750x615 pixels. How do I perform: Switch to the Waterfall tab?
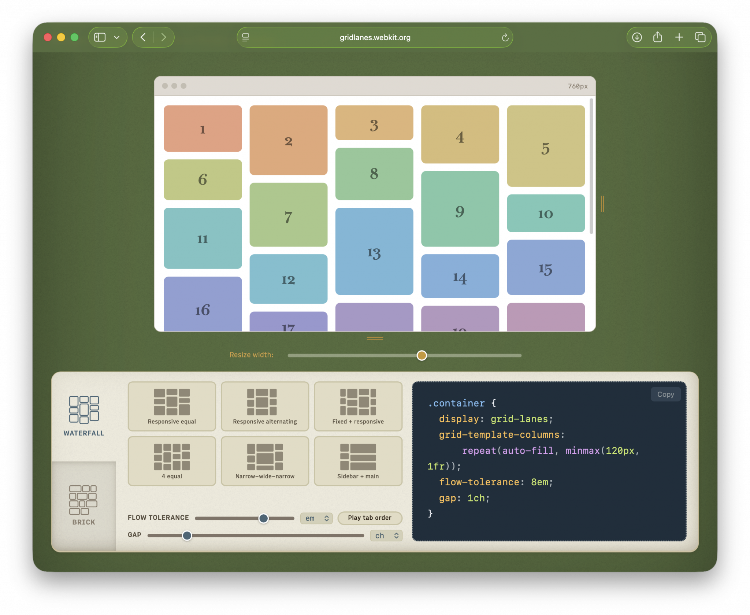tap(84, 416)
